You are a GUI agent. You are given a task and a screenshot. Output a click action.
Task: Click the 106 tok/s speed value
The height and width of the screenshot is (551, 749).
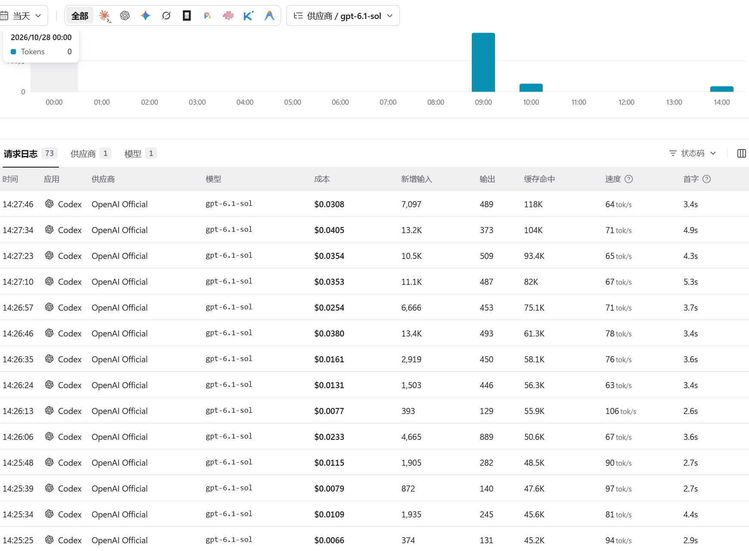click(621, 411)
